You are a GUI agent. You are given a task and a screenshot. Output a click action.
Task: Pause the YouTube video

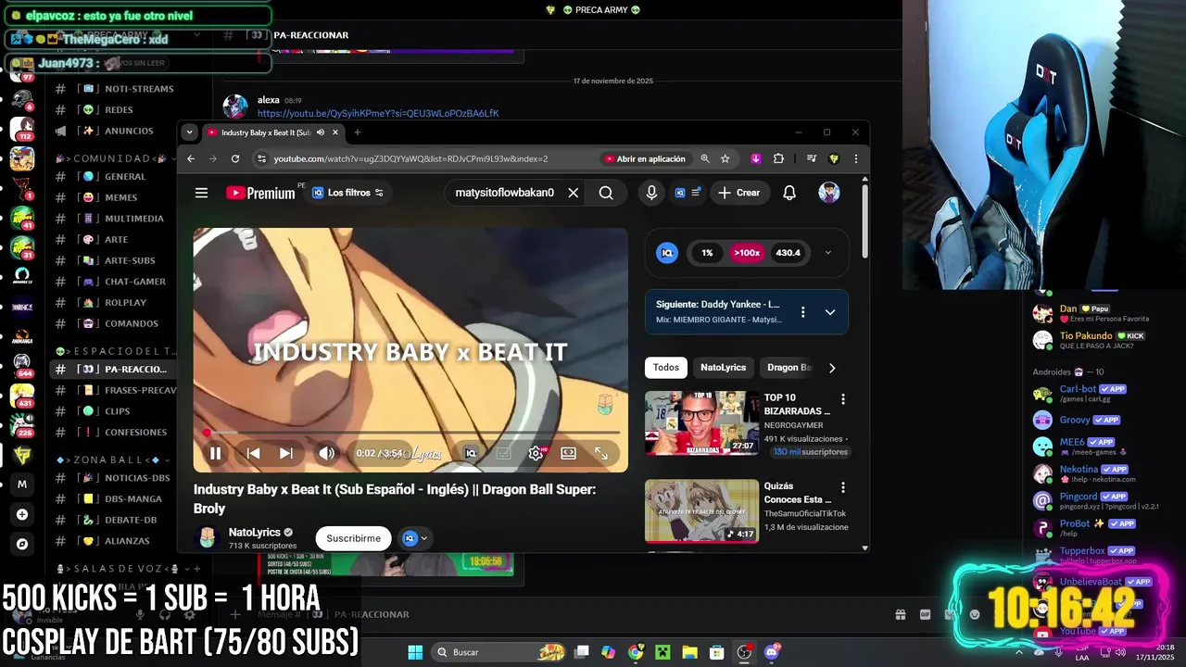[215, 453]
